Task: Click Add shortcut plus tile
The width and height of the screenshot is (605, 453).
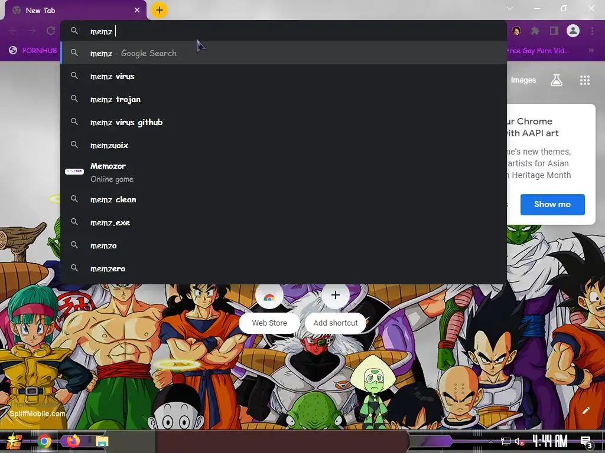Action: click(x=336, y=308)
